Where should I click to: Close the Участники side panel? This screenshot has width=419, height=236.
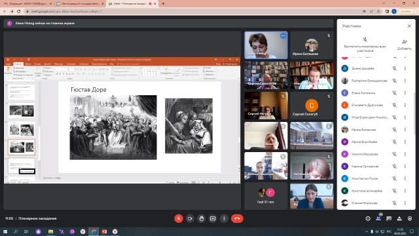click(409, 26)
